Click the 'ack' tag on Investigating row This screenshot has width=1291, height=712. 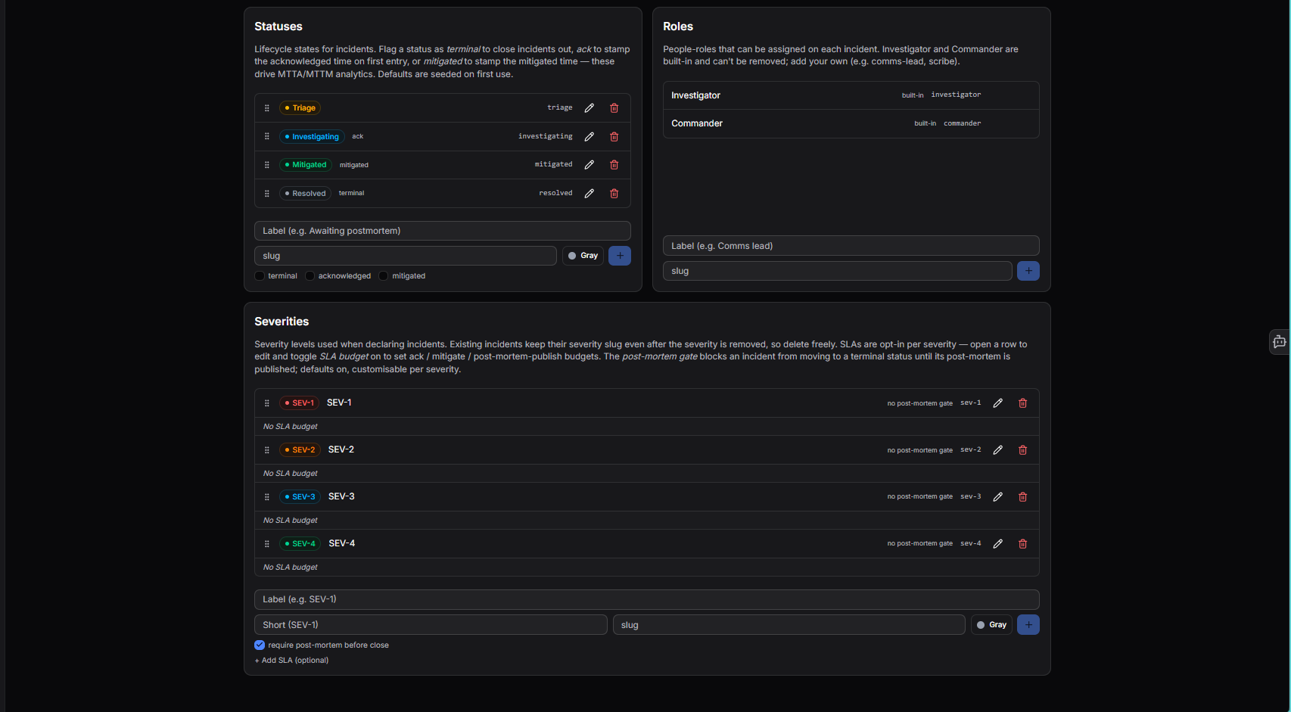357,137
